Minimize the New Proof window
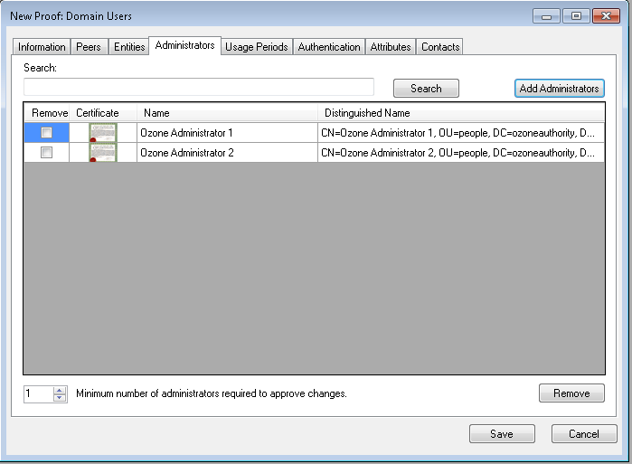 (546, 16)
